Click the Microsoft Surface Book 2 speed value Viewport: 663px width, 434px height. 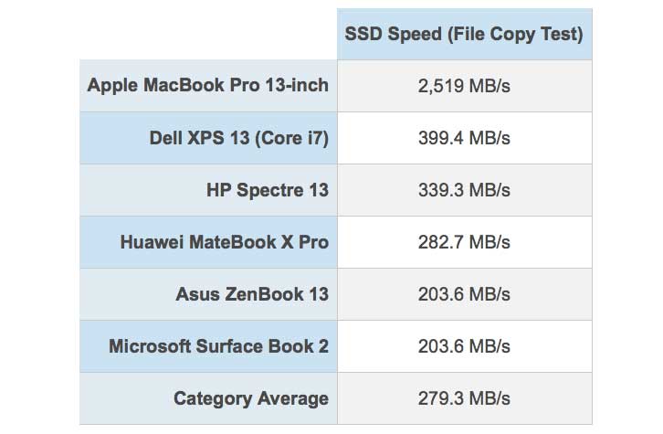click(x=464, y=346)
